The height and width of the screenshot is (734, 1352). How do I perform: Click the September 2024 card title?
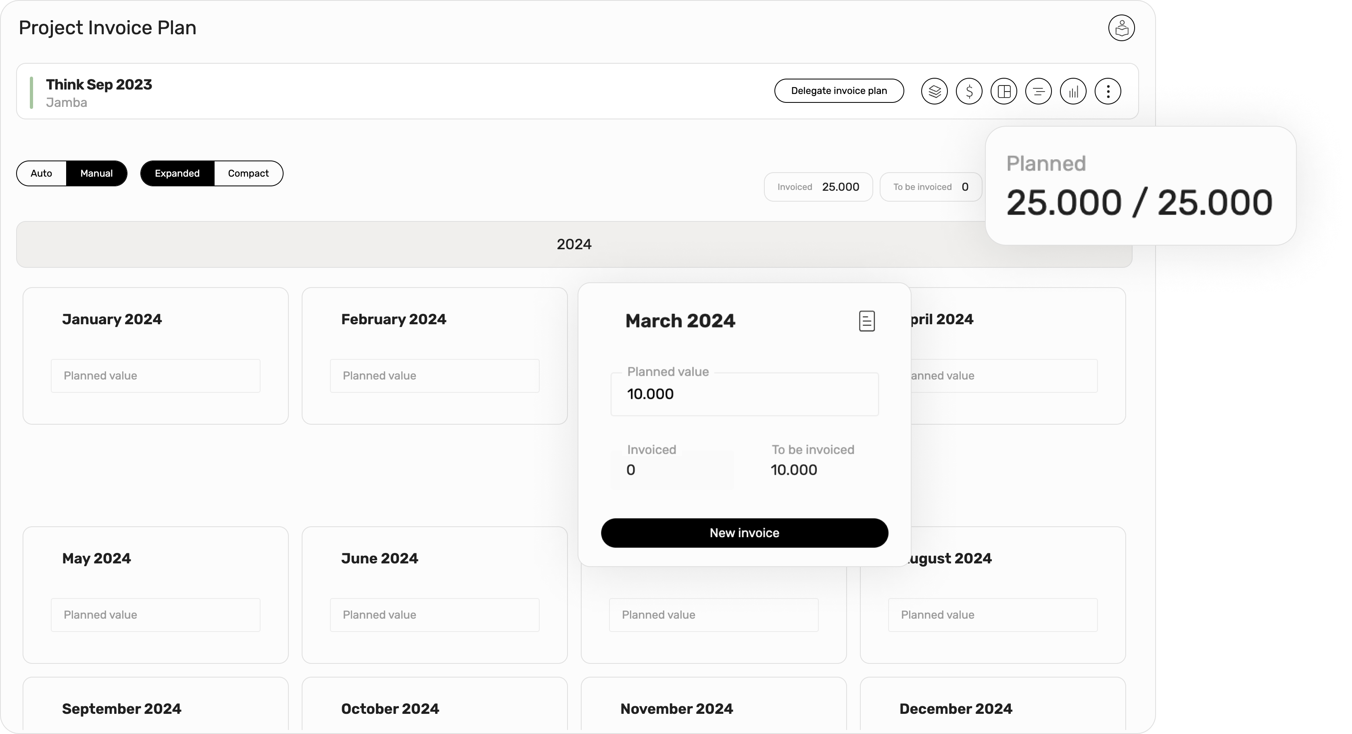pos(122,709)
